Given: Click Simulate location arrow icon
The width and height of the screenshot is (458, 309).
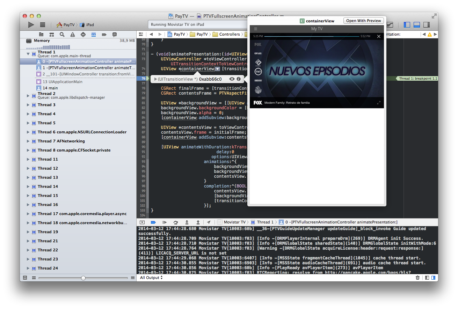Looking at the screenshot, I should pos(209,222).
